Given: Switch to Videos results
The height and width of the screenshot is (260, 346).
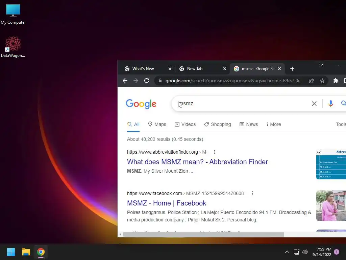Looking at the screenshot, I should point(185,124).
